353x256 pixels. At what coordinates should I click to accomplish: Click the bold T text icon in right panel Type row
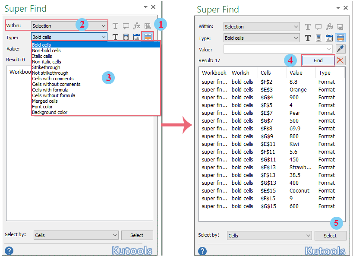pos(308,38)
